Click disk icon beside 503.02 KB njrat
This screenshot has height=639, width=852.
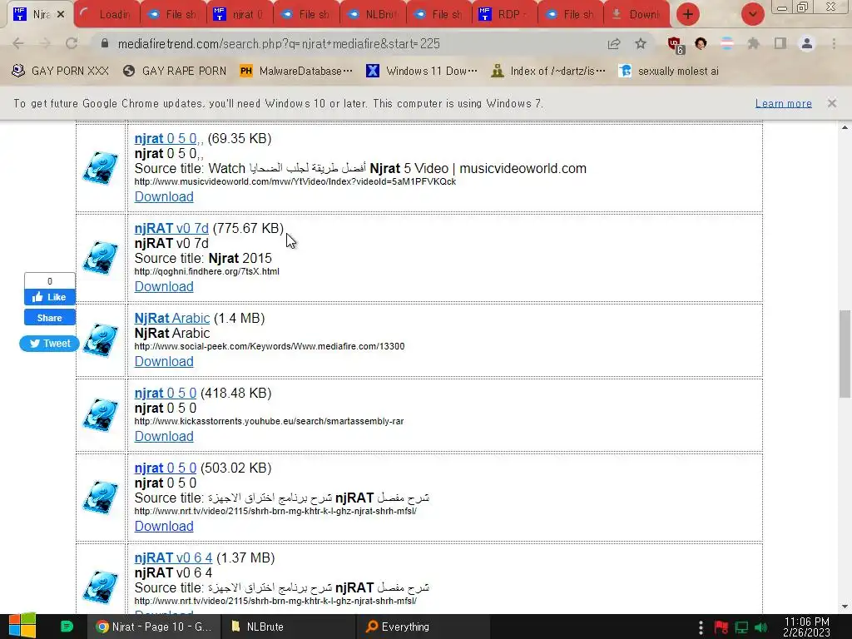tap(101, 498)
